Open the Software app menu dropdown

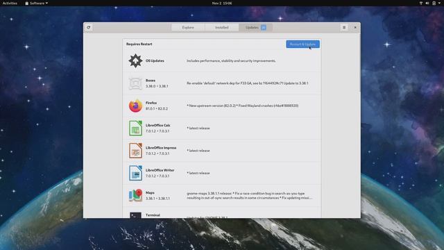pyautogui.click(x=36, y=3)
